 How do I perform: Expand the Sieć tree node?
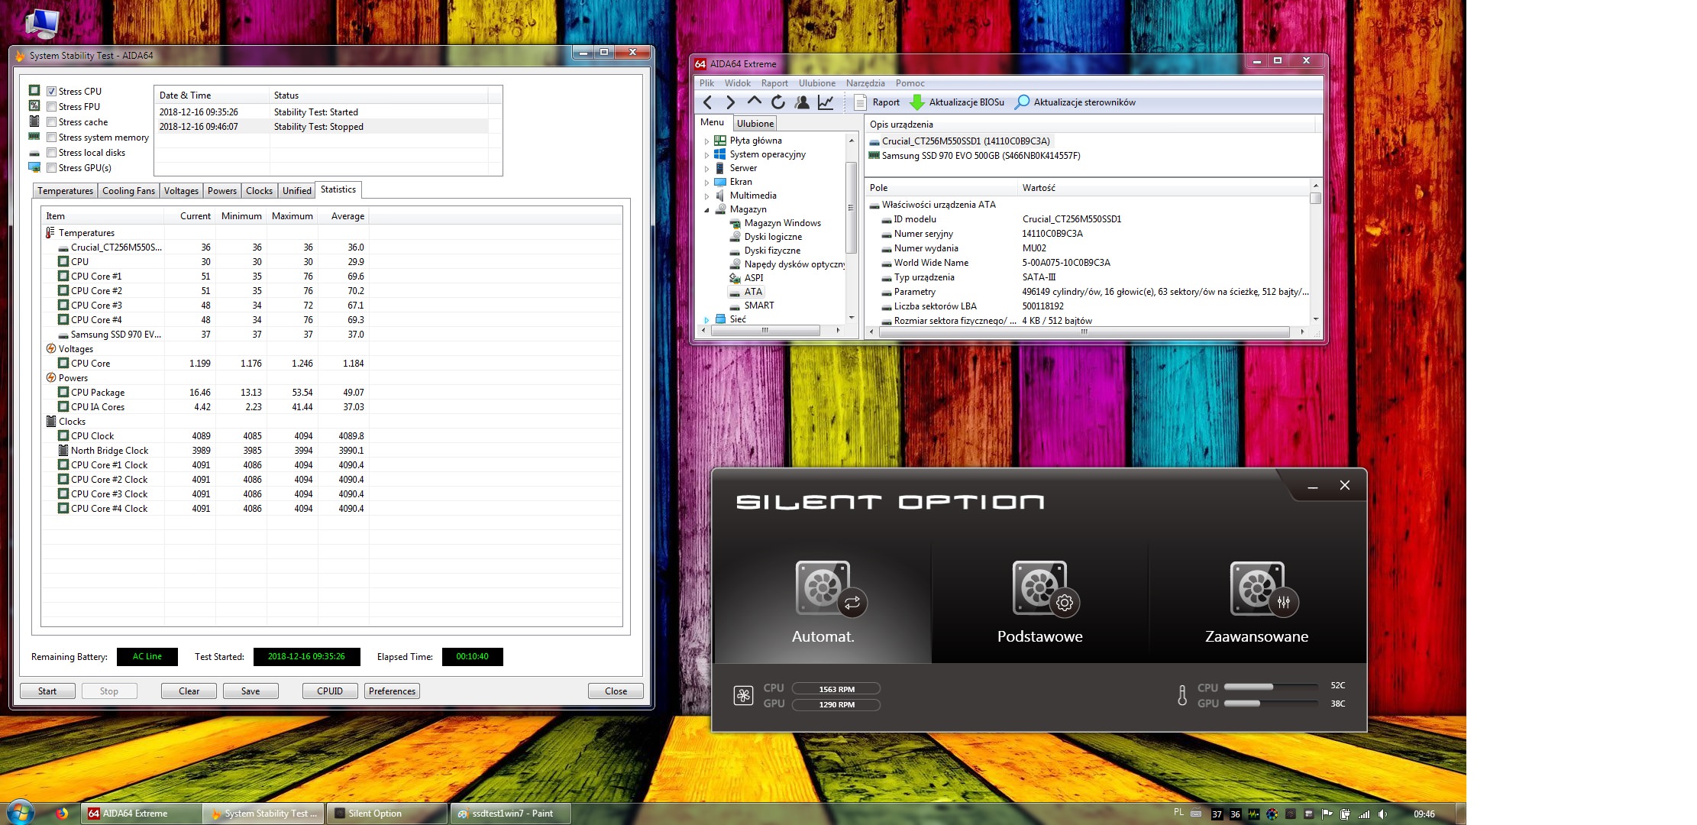click(x=706, y=320)
